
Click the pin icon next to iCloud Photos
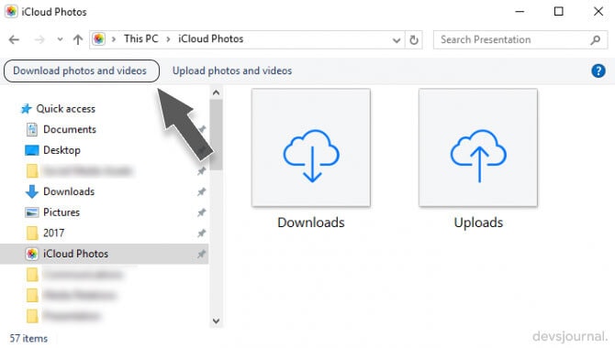coord(201,254)
